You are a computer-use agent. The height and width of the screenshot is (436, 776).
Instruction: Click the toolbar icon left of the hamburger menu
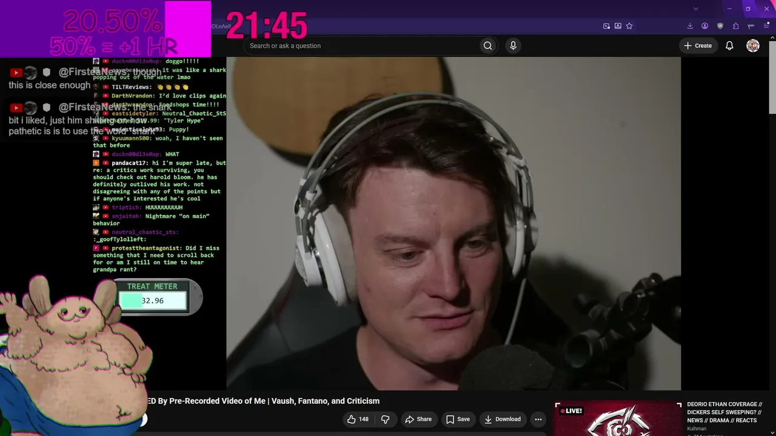[x=751, y=26]
